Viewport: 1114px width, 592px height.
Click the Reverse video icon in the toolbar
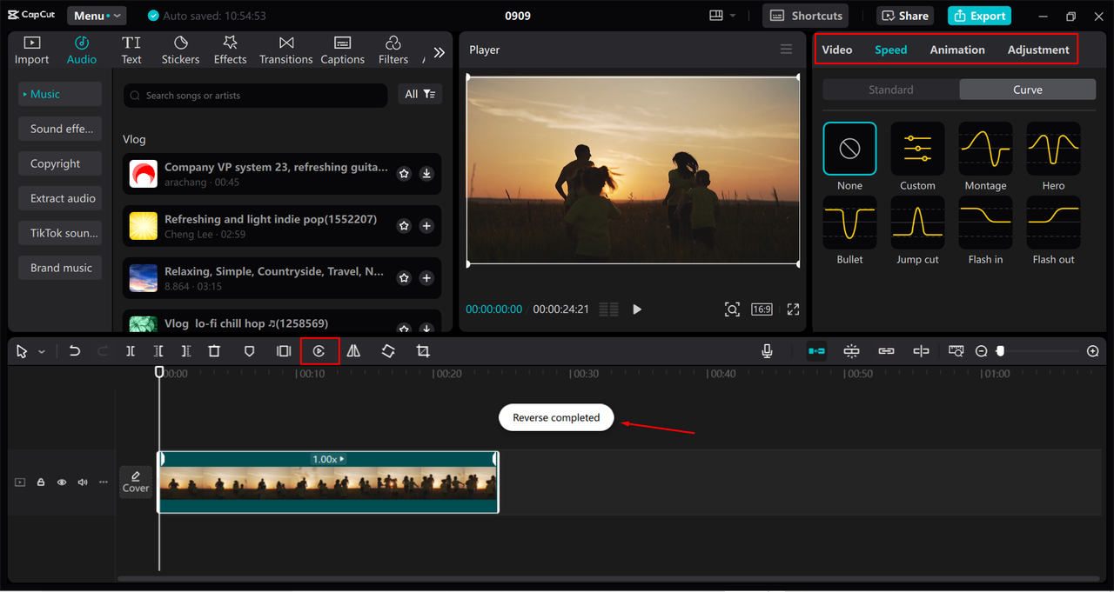(319, 350)
